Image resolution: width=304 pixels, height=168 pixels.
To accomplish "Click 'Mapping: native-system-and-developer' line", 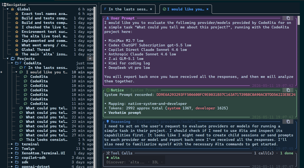I will coord(148,104).
